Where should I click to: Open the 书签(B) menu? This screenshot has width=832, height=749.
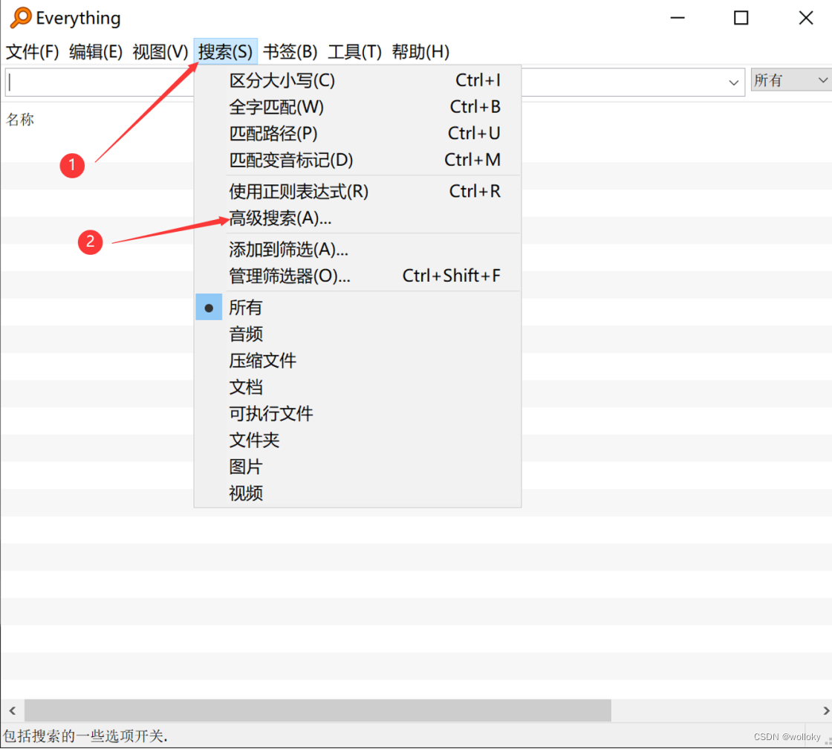coord(290,51)
